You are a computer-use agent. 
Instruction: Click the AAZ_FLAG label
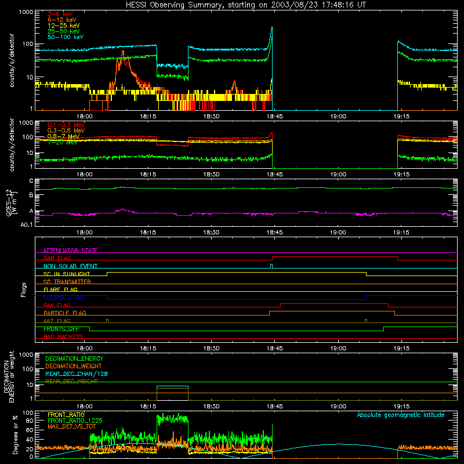[57, 321]
